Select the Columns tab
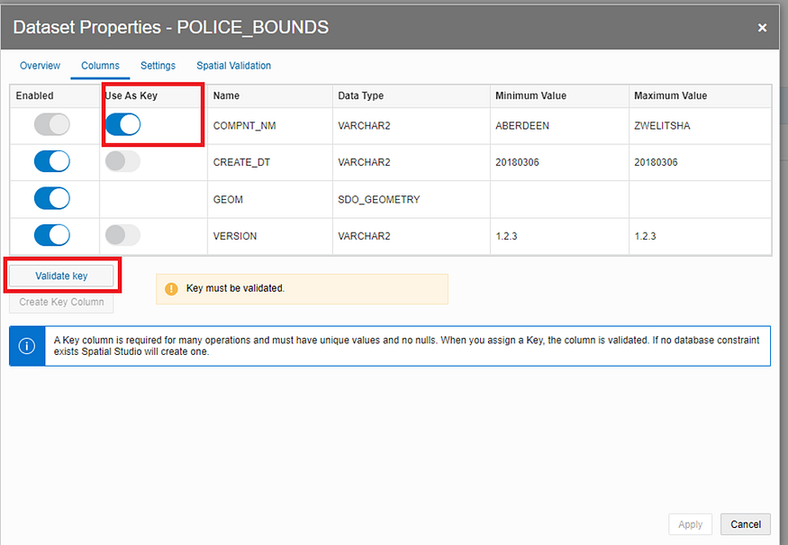The height and width of the screenshot is (545, 788). pos(100,66)
